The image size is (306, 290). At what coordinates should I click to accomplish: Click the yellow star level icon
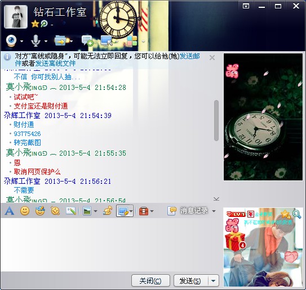click(x=35, y=24)
